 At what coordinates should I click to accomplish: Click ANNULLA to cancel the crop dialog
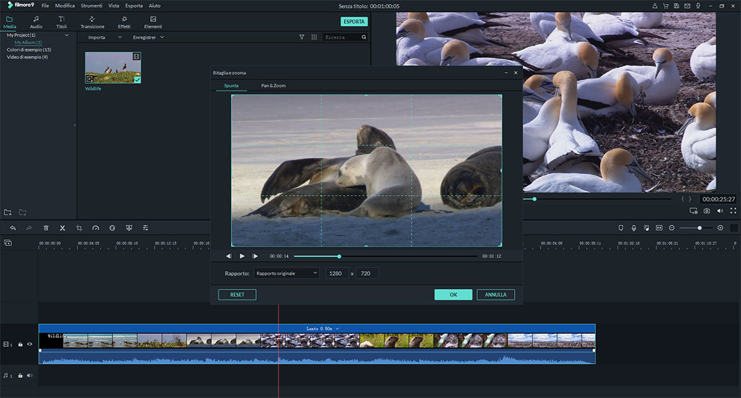click(496, 295)
